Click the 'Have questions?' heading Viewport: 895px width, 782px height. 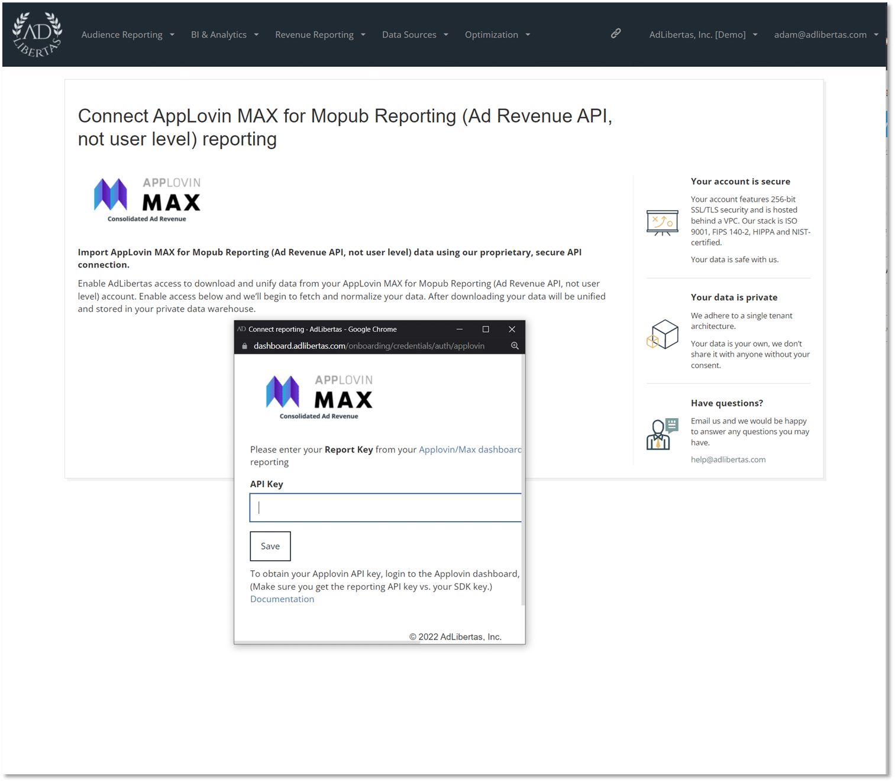[727, 403]
